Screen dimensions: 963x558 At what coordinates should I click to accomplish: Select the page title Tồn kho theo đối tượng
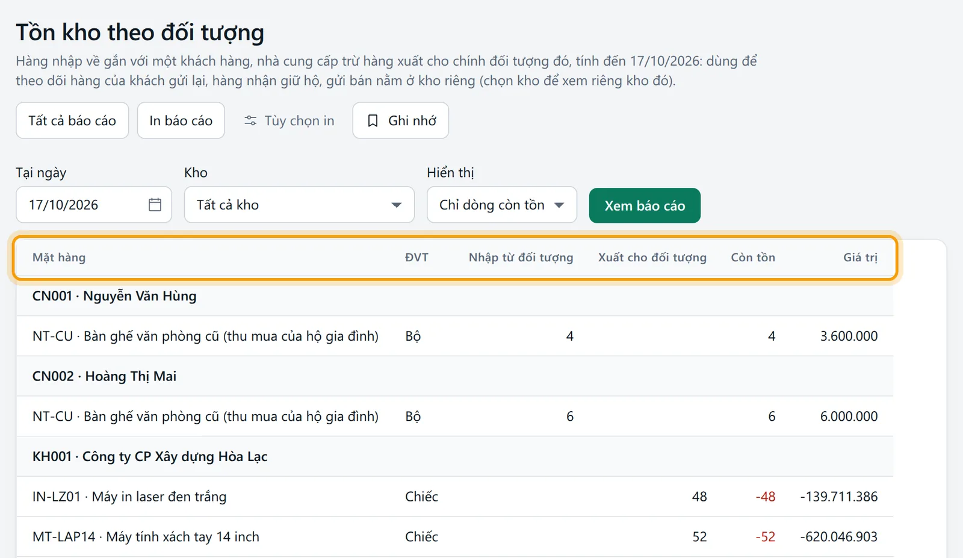pos(140,33)
